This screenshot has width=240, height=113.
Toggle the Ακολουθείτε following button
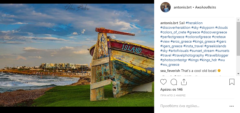point(205,7)
